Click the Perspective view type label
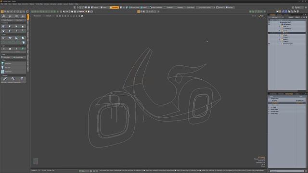The width and height of the screenshot is (308, 173). (38, 16)
